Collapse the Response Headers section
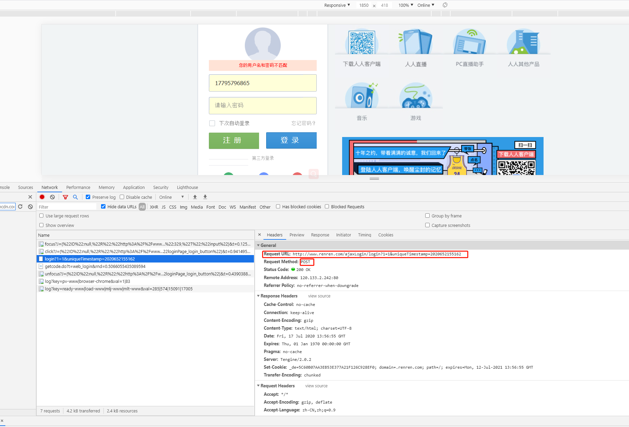The image size is (629, 427). click(258, 296)
